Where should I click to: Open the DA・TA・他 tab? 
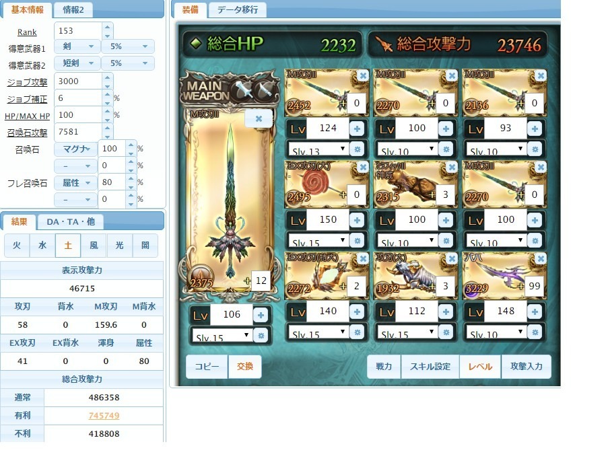click(x=70, y=222)
